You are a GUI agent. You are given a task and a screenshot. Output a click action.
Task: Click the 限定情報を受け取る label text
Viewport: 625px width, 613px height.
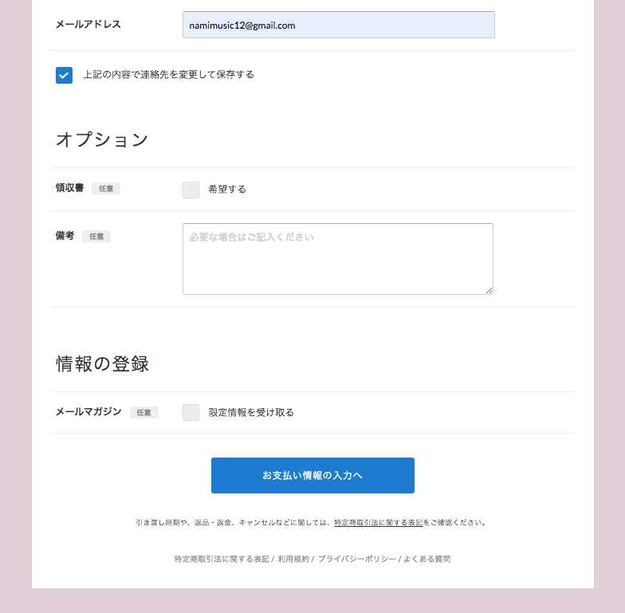coord(251,413)
